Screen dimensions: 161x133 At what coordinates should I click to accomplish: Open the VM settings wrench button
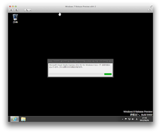pos(27,10)
